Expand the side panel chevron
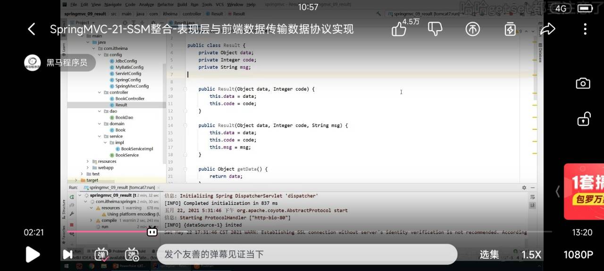Screen dimensions: 604x271 coord(557,191)
